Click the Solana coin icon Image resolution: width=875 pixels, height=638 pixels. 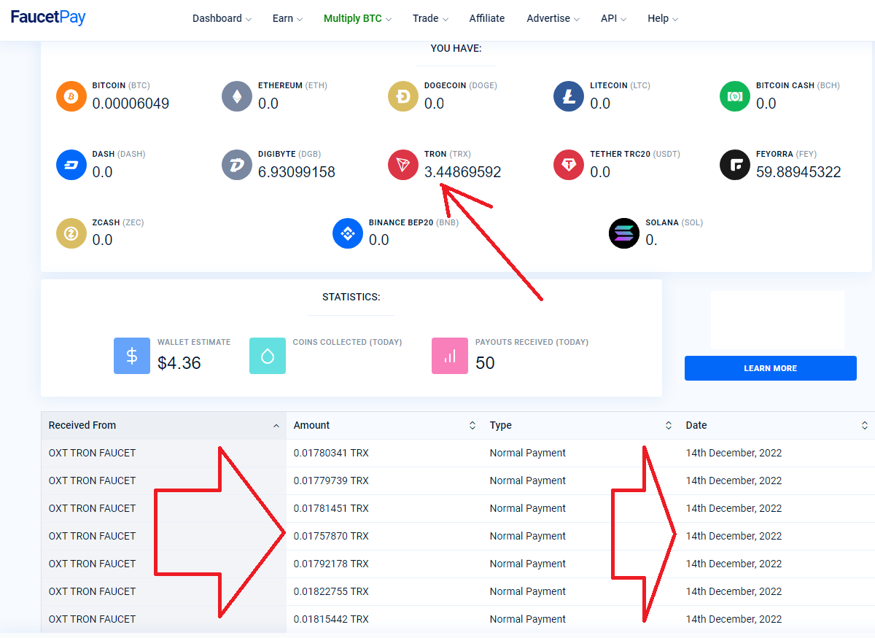click(624, 233)
